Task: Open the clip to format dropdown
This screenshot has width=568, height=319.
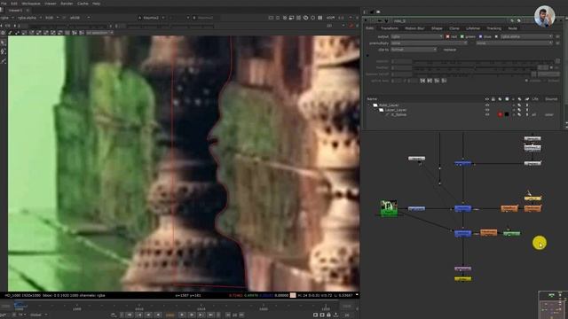Action: tap(414, 50)
